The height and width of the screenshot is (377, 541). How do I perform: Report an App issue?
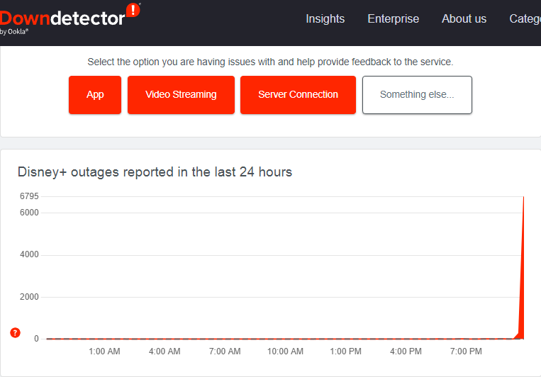pyautogui.click(x=95, y=95)
